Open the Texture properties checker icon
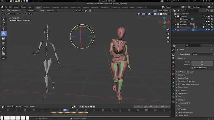 [x=173, y=102]
